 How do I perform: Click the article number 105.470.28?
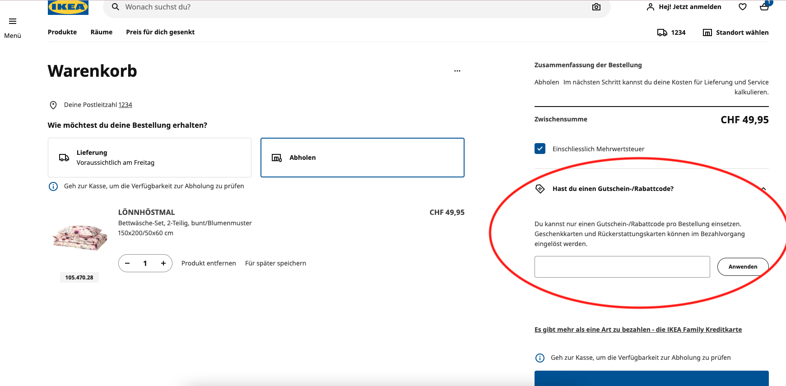point(79,278)
